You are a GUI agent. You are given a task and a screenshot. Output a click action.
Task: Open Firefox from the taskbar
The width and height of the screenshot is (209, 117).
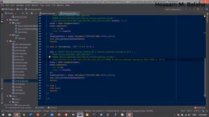pos(17,115)
